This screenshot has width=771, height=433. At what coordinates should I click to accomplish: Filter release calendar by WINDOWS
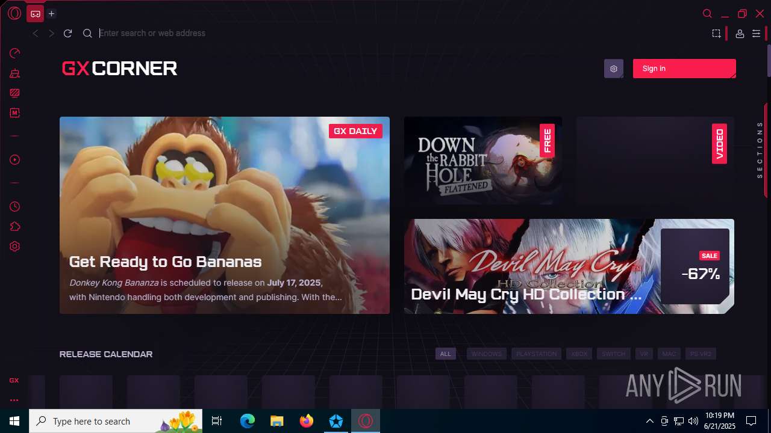pyautogui.click(x=487, y=354)
